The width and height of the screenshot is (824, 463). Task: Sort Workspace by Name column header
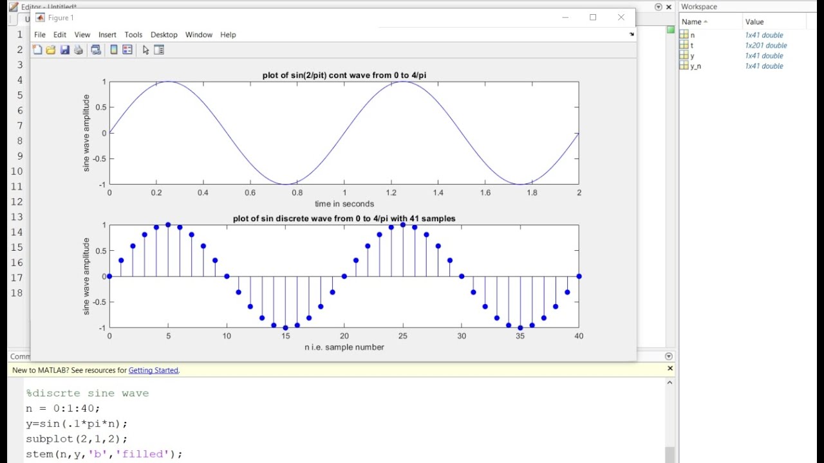tap(710, 22)
